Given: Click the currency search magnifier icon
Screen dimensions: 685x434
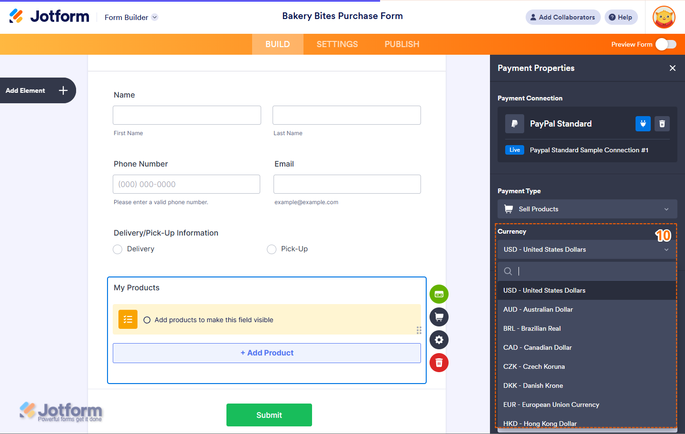Looking at the screenshot, I should pos(508,271).
